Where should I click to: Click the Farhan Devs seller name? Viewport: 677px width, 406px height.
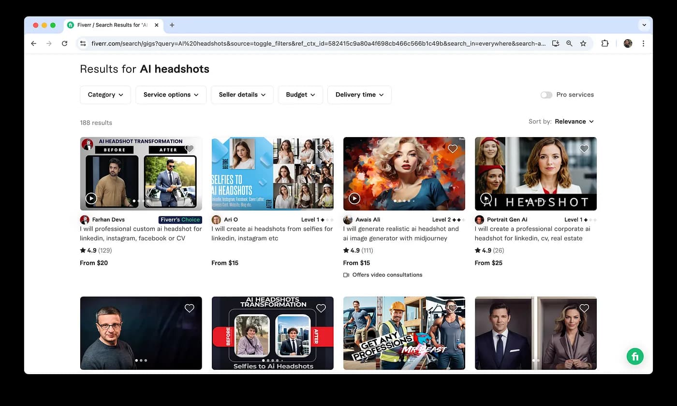[108, 220]
